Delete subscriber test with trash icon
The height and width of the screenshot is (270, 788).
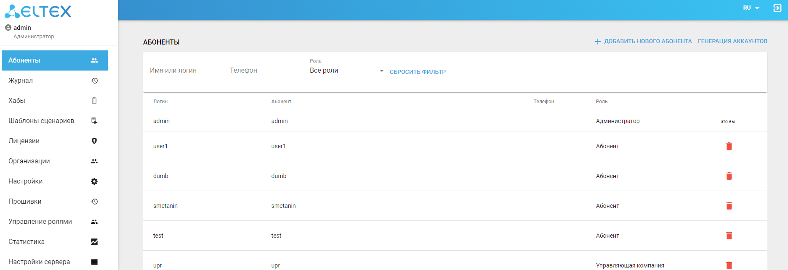729,236
